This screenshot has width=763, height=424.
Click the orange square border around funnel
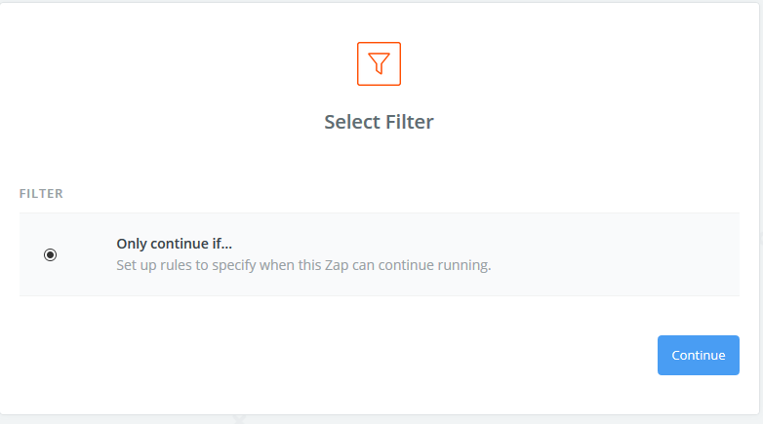(359, 64)
